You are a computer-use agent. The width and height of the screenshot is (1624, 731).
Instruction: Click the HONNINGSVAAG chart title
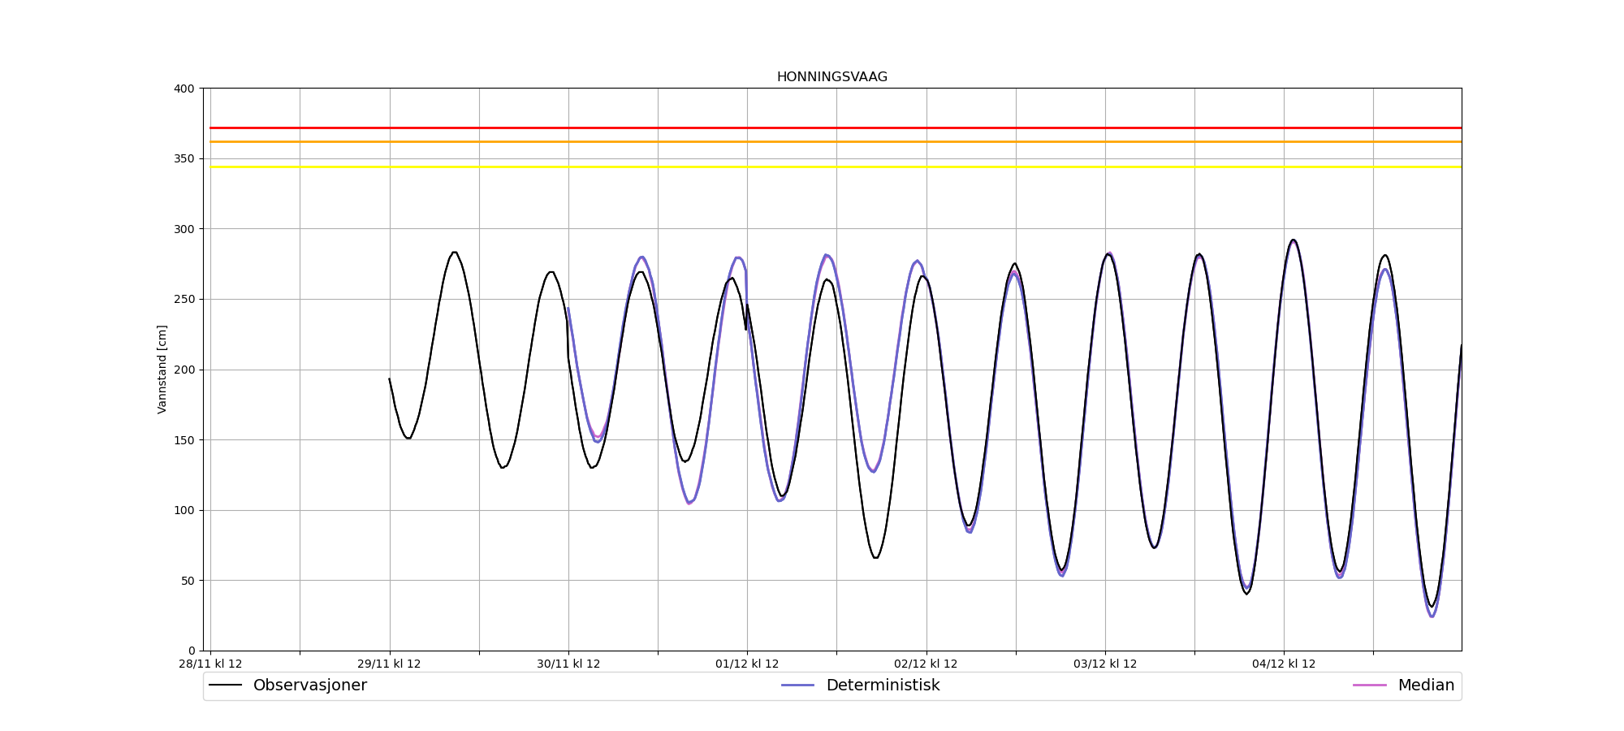(831, 77)
